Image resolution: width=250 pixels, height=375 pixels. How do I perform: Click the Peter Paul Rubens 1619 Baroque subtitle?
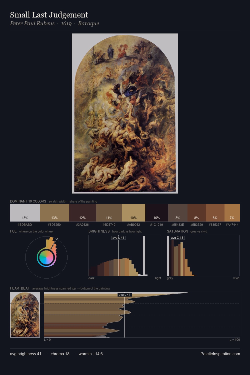click(x=54, y=23)
